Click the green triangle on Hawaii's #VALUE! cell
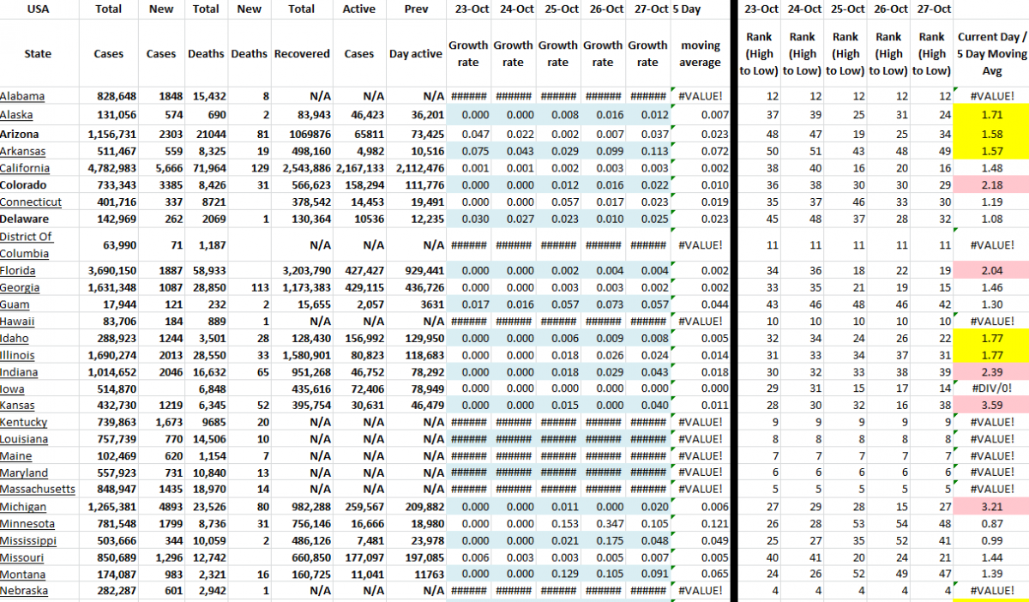This screenshot has width=1029, height=602. pyautogui.click(x=955, y=313)
